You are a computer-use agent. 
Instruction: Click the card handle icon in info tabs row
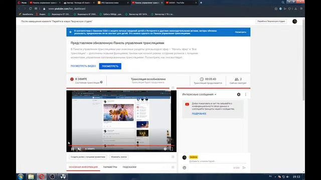tap(173, 167)
